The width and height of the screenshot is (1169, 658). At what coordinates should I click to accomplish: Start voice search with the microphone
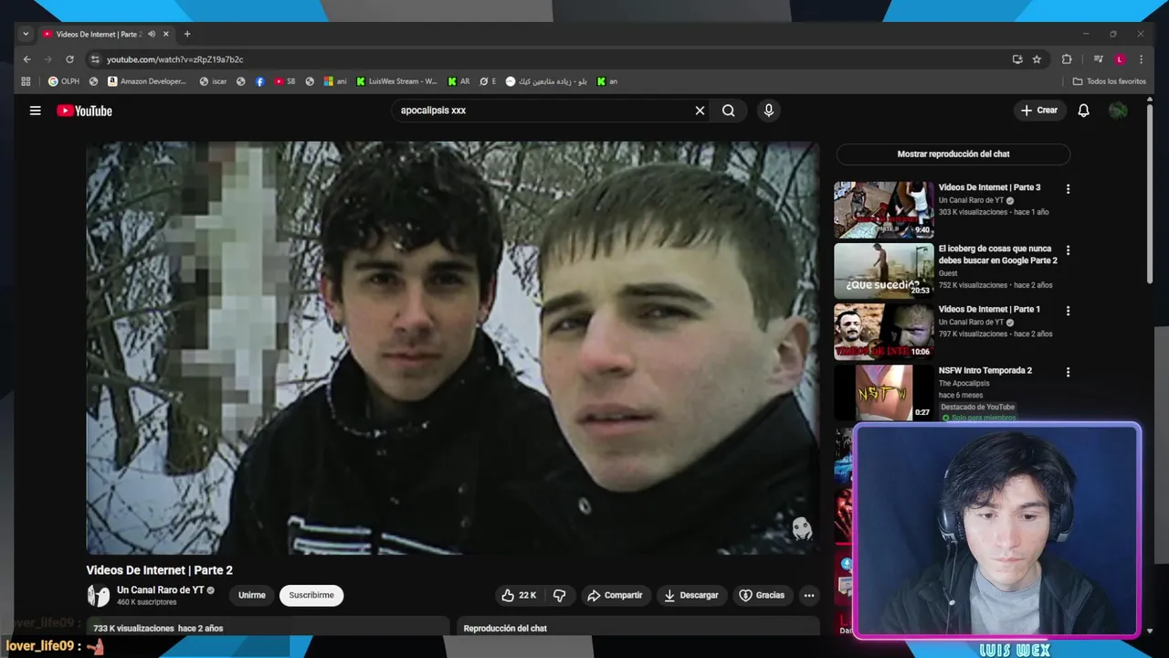pos(768,111)
